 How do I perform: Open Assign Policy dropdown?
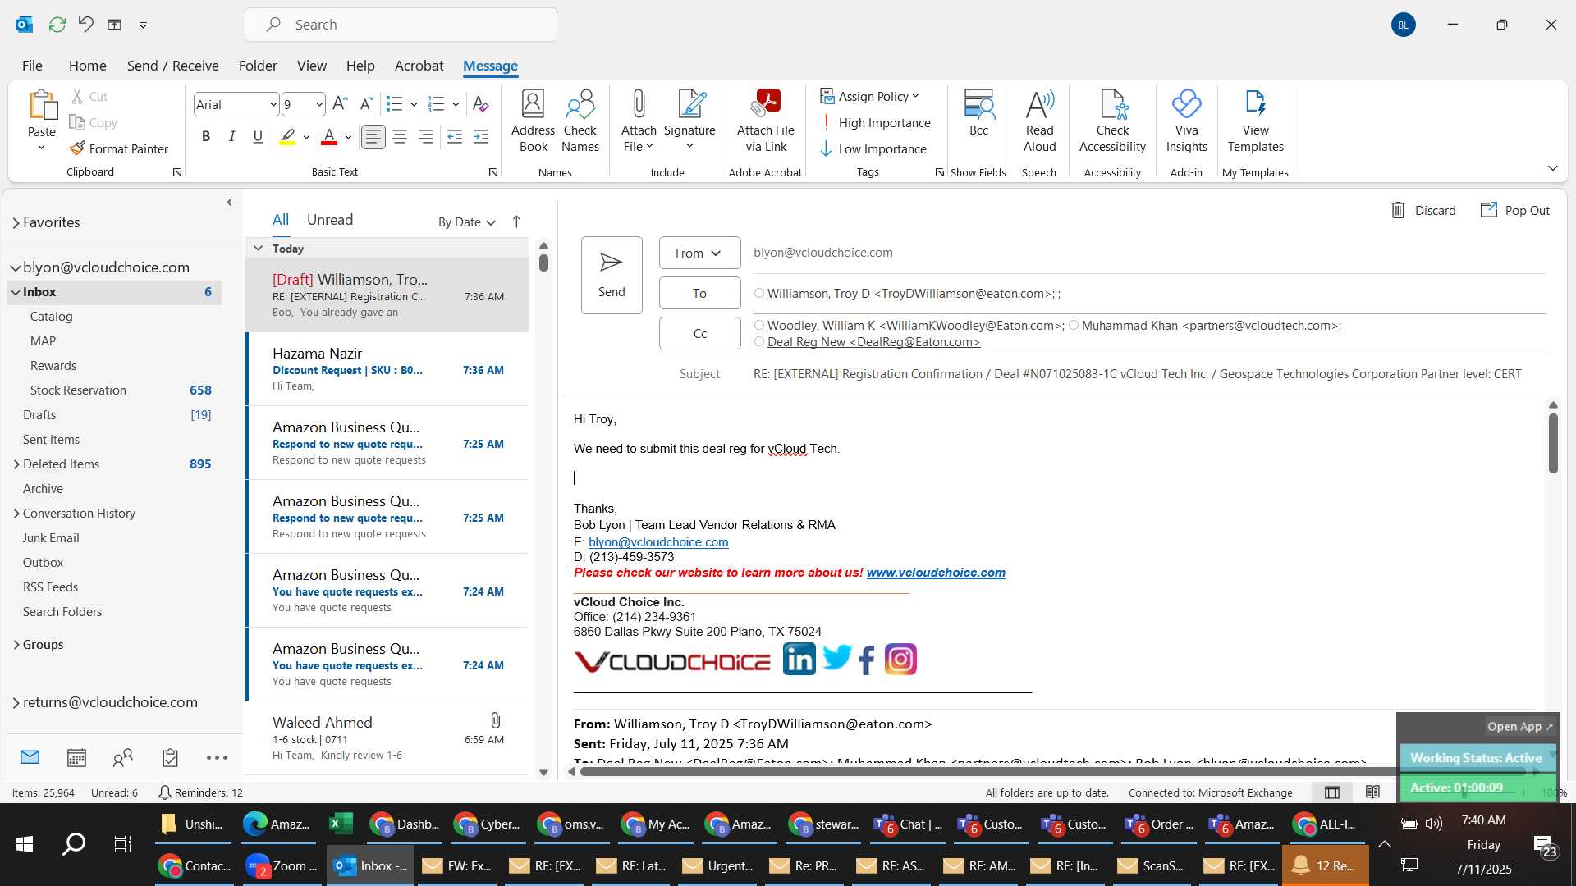tap(869, 96)
